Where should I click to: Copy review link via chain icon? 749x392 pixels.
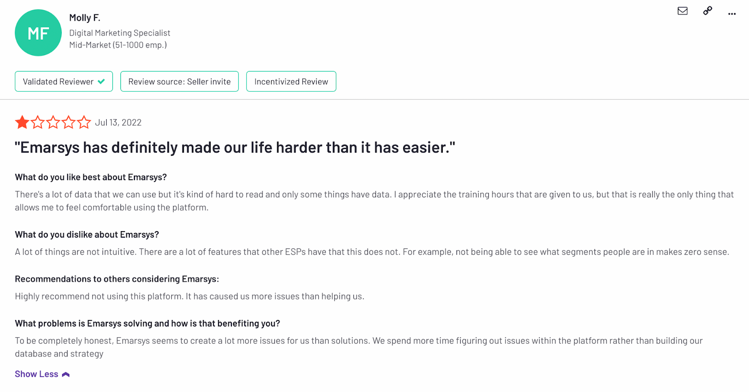tap(707, 11)
